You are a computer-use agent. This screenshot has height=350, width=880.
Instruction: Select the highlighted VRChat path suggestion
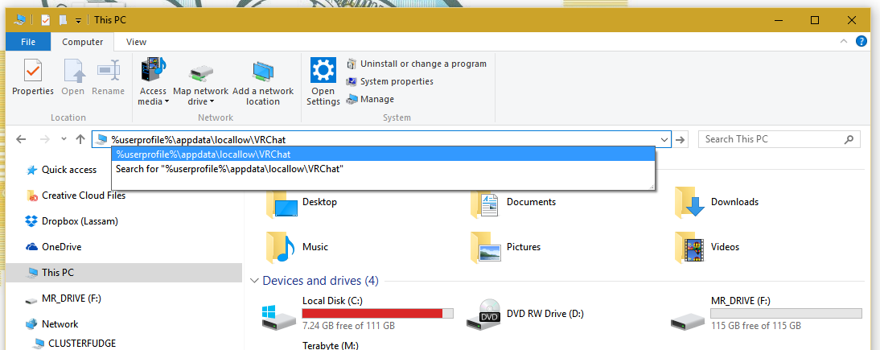[x=384, y=154]
